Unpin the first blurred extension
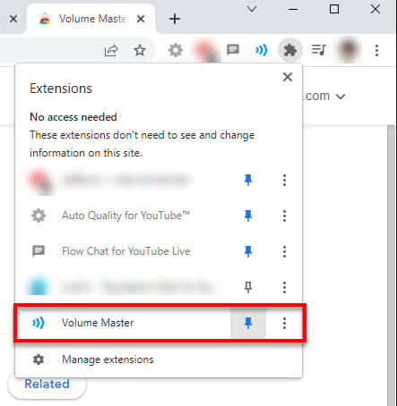 click(x=248, y=180)
